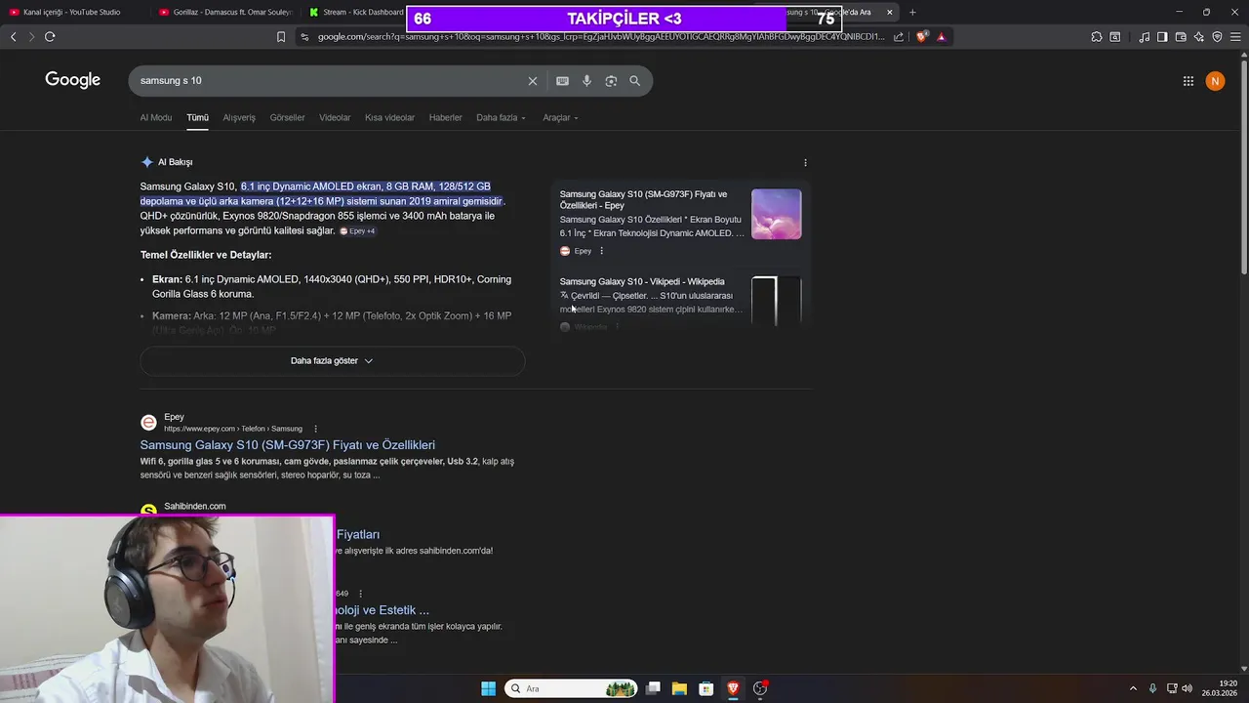Expand AI overview with Daha fazla göster
The width and height of the screenshot is (1249, 703).
[x=332, y=361]
